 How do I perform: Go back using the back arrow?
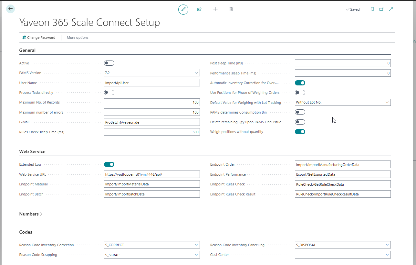pyautogui.click(x=10, y=9)
